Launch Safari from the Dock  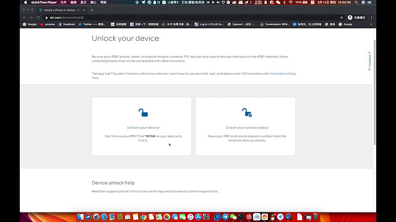(104, 217)
